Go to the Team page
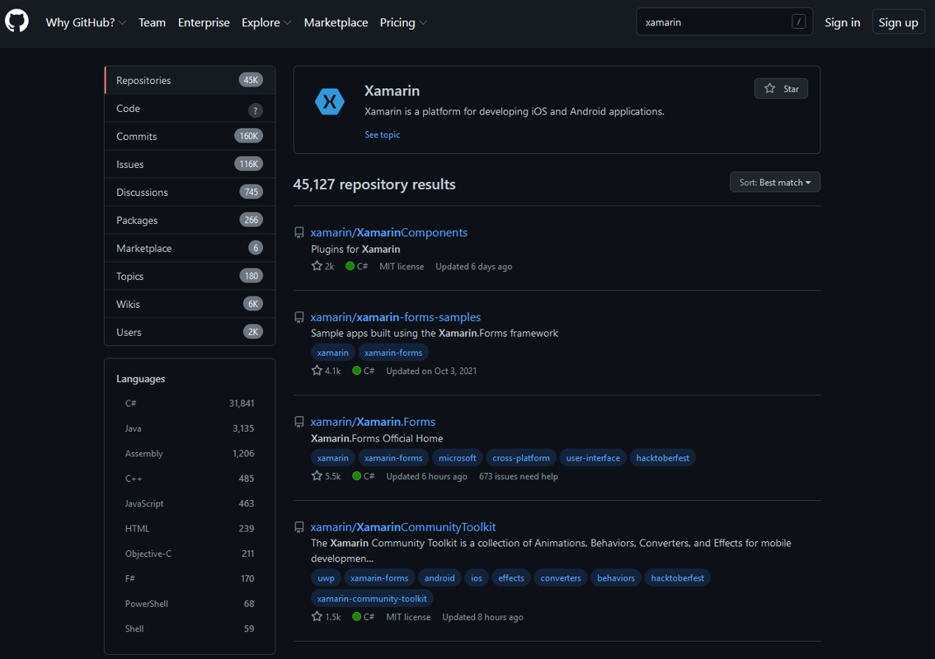935x659 pixels. coord(152,22)
